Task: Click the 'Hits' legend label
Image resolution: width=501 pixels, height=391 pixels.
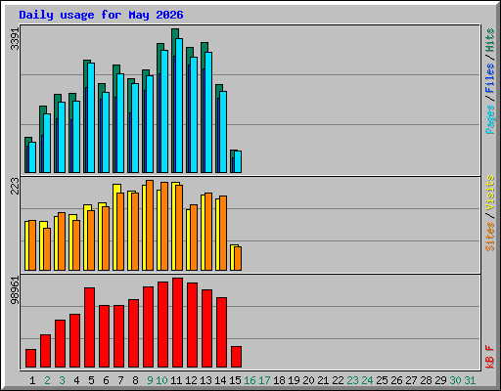Action: (x=490, y=40)
